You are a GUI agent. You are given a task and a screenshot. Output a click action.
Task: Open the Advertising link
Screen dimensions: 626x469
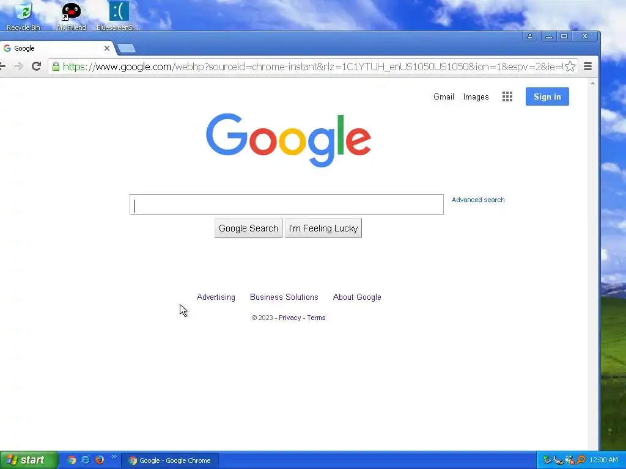[x=216, y=297]
